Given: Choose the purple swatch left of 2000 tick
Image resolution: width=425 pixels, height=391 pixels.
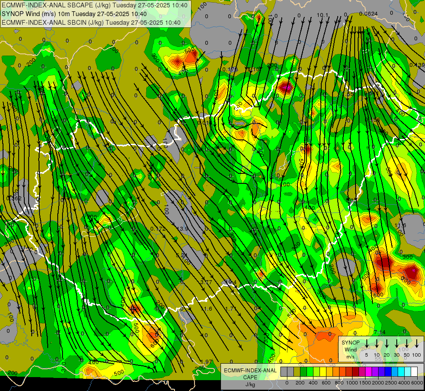Looking at the screenshot, I should click(x=375, y=371).
